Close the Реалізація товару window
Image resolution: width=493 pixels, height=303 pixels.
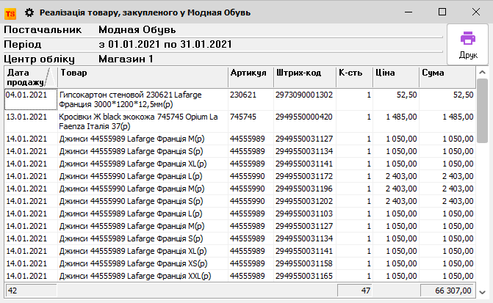point(476,12)
